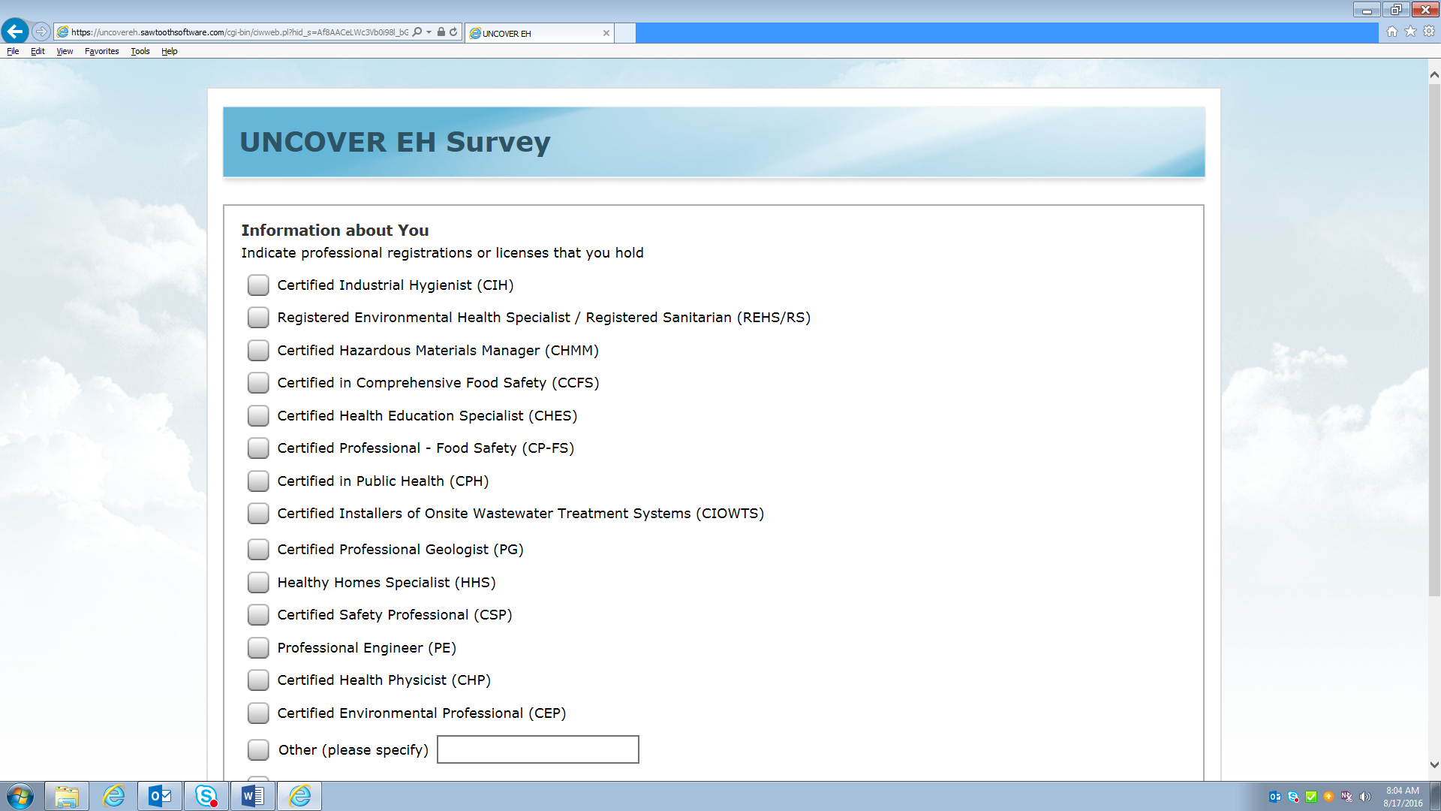
Task: Tick the Professional Engineer (PE) checkbox
Action: point(258,648)
